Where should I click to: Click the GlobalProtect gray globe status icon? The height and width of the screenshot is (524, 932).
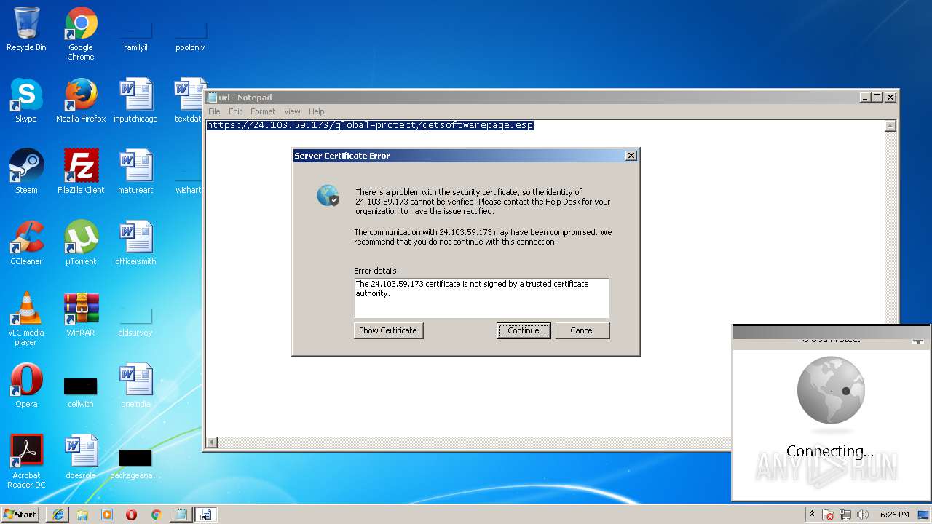pyautogui.click(x=831, y=390)
